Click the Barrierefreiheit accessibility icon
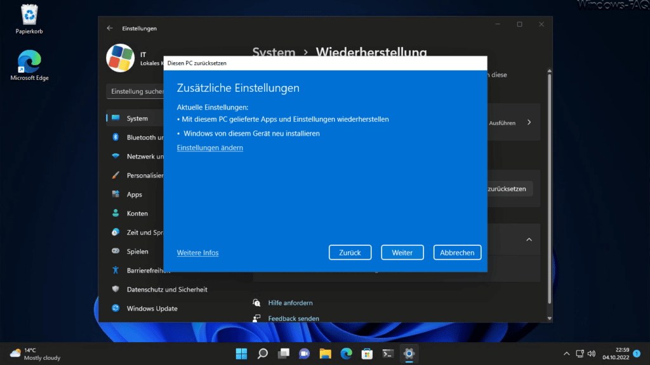The width and height of the screenshot is (650, 365). [116, 270]
